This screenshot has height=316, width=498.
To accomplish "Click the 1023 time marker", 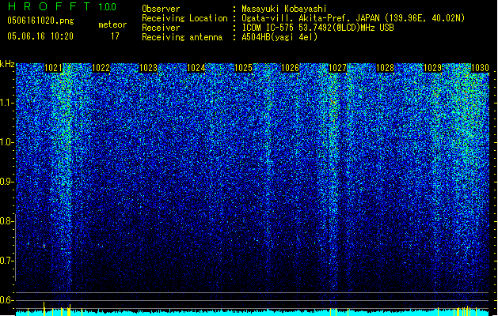I will coord(148,68).
